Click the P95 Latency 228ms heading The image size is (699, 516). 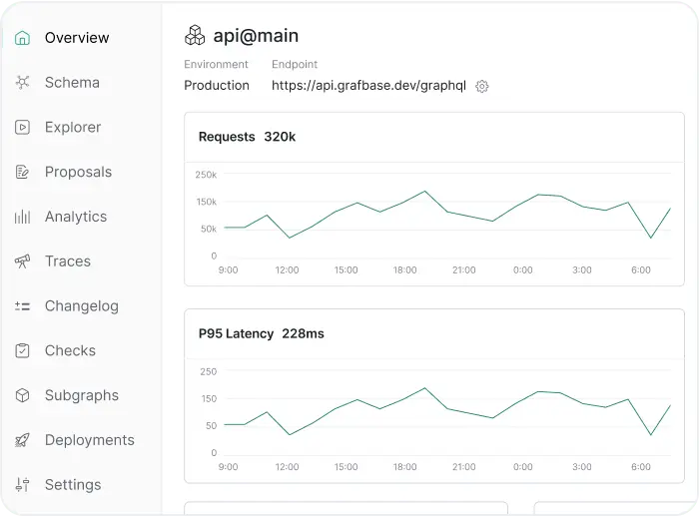pyautogui.click(x=262, y=333)
